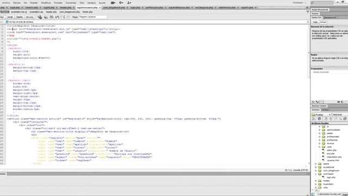Open related file footer.php
Image resolution: width=348 pixels, height=196 pixels.
tap(88, 12)
